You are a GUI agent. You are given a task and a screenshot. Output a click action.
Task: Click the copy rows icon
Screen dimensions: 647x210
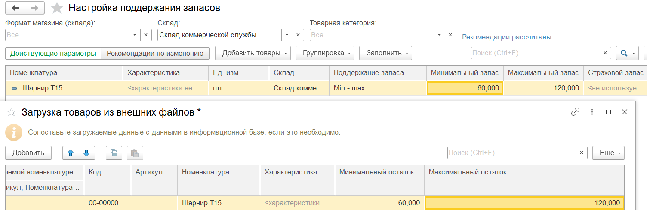coord(114,153)
